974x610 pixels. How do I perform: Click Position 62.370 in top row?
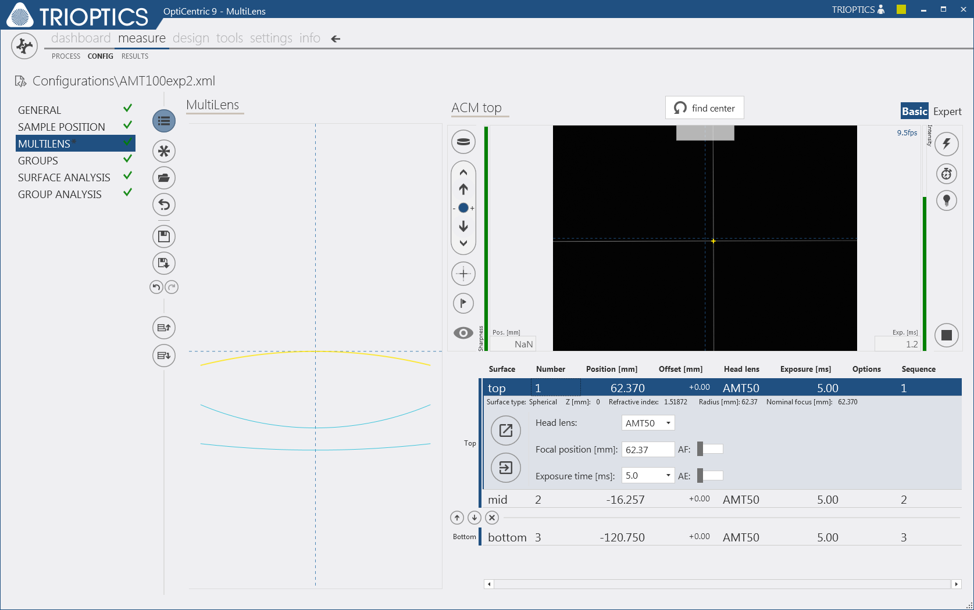coord(627,388)
